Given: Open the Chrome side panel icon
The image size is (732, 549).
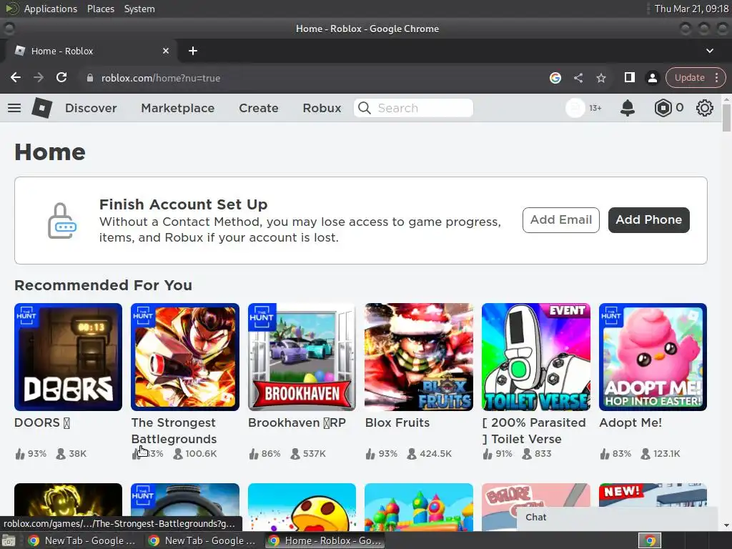Looking at the screenshot, I should [629, 77].
